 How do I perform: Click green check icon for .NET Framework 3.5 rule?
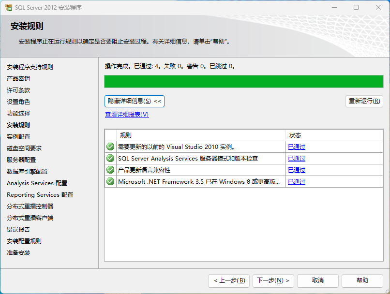110,182
